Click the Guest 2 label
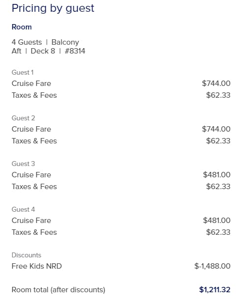The image size is (240, 306). [x=23, y=118]
